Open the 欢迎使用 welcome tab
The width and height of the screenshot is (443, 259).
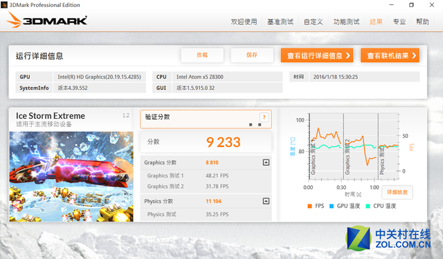point(244,21)
